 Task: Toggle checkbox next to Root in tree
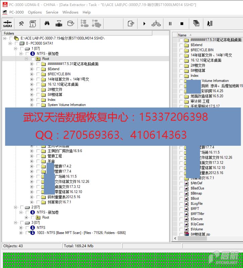[32, 59]
